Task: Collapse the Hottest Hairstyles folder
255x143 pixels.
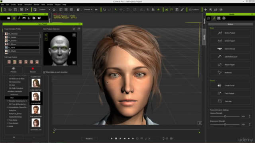Action: 8,91
